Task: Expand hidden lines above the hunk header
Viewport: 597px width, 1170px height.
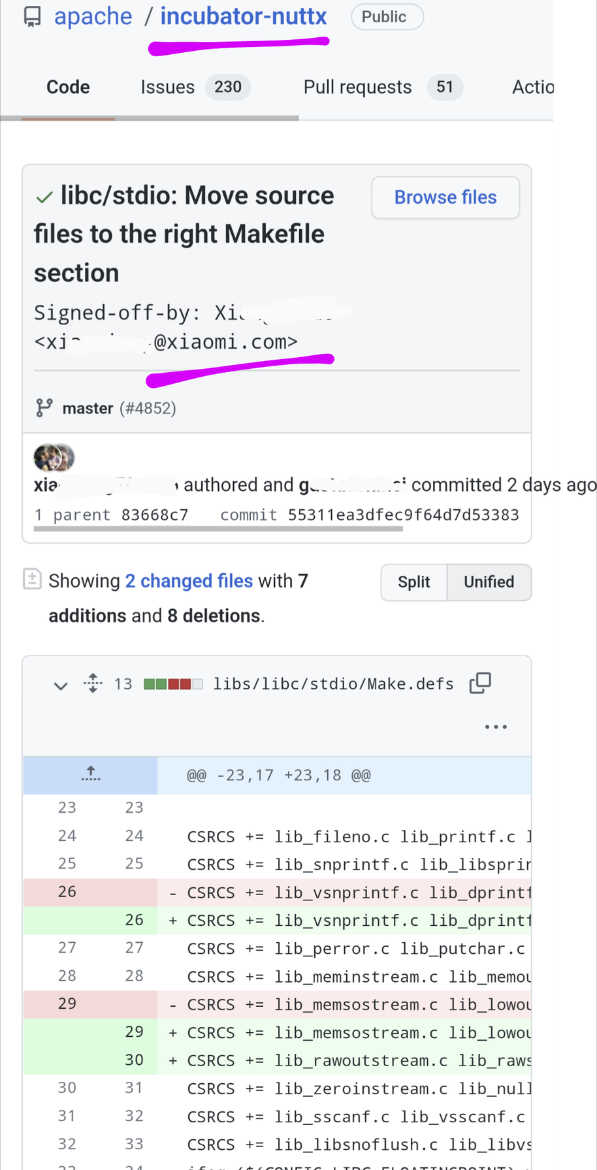Action: click(x=91, y=775)
